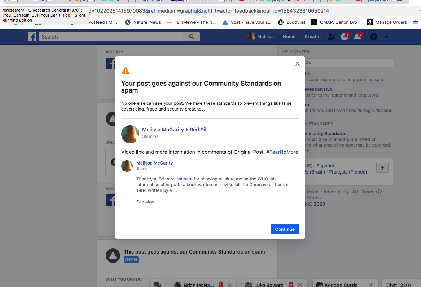
Task: Click the OPEN badge under spam notice
Action: tap(131, 260)
